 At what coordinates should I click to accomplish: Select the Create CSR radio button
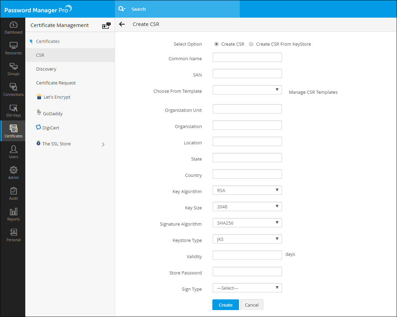tap(216, 44)
